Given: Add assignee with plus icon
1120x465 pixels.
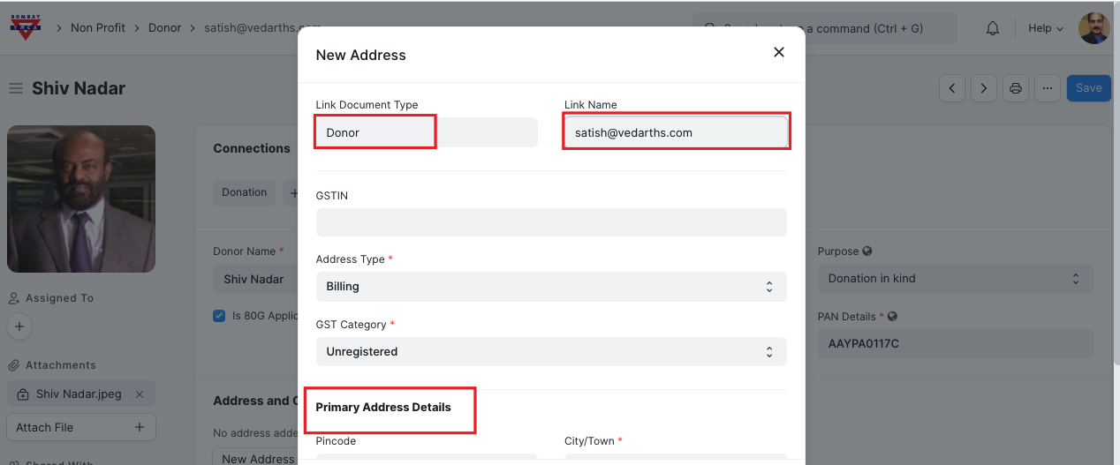Looking at the screenshot, I should click(x=19, y=326).
